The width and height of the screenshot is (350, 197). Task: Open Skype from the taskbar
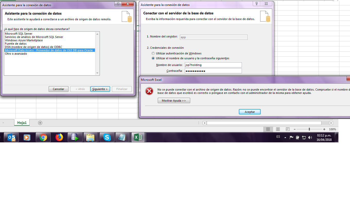point(107,137)
